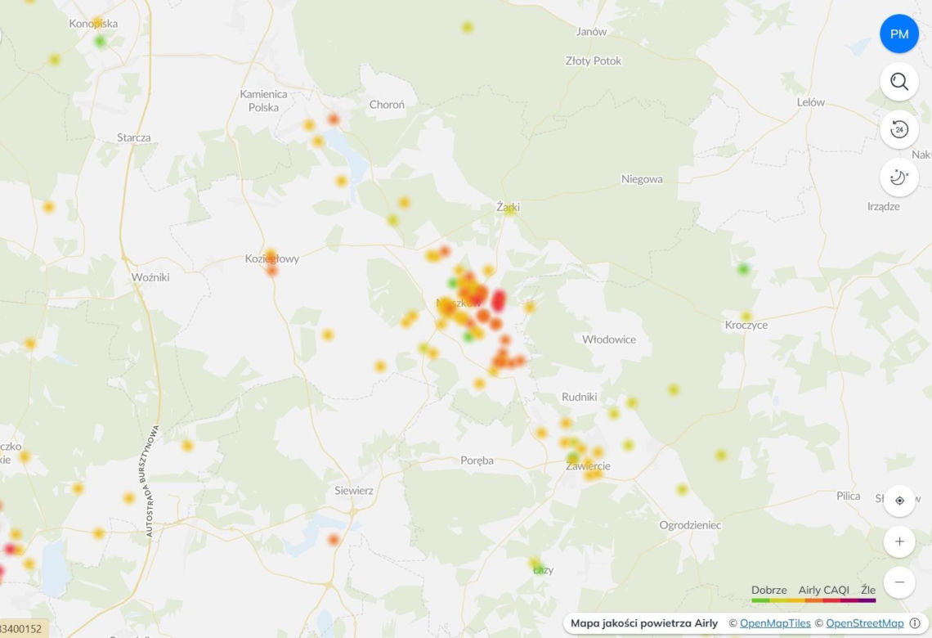Click the 'Dobrze' legend label
932x638 pixels.
(768, 590)
